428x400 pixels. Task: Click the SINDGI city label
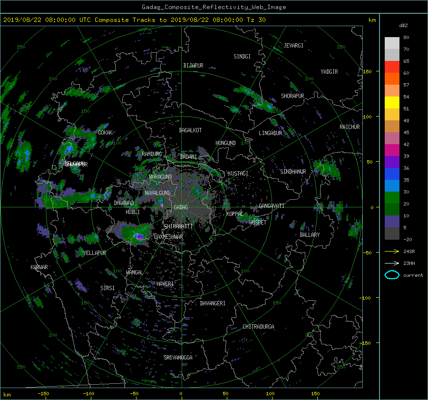pyautogui.click(x=242, y=57)
